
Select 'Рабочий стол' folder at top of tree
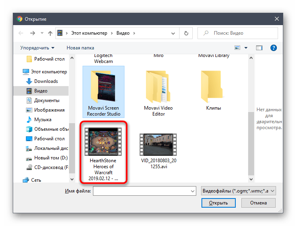46,59
